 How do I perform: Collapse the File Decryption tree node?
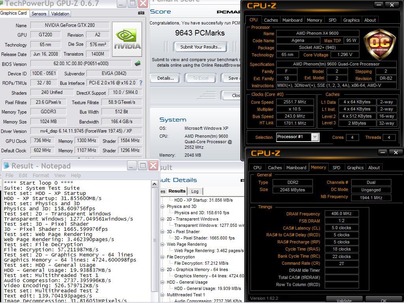click(x=162, y=257)
